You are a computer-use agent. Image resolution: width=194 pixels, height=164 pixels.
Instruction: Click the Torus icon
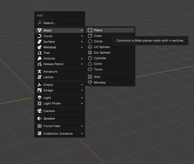coord(90,69)
